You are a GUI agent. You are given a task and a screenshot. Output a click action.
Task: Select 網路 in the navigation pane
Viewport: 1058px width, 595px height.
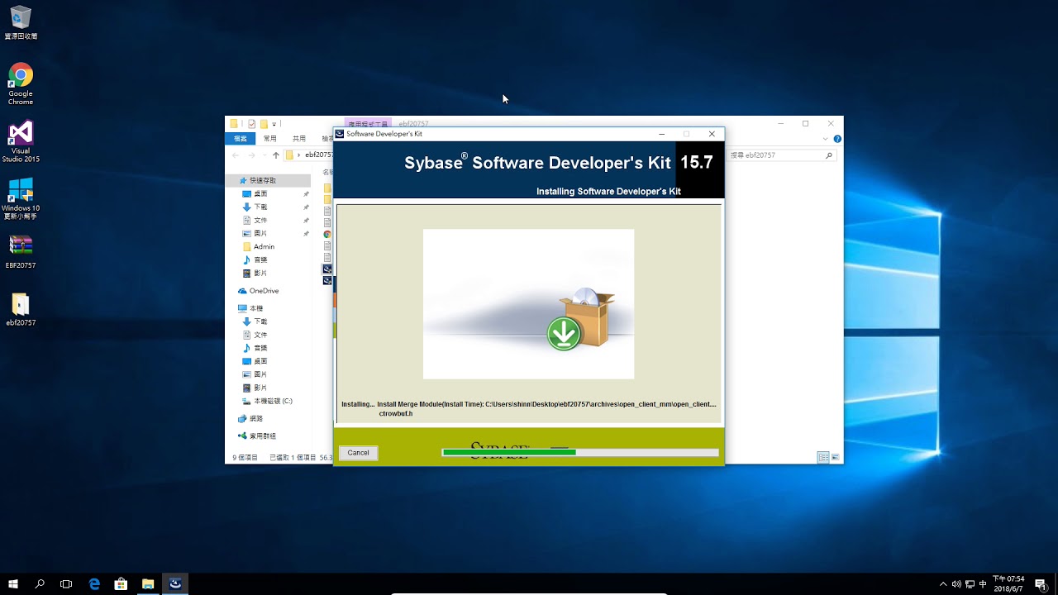click(x=256, y=419)
